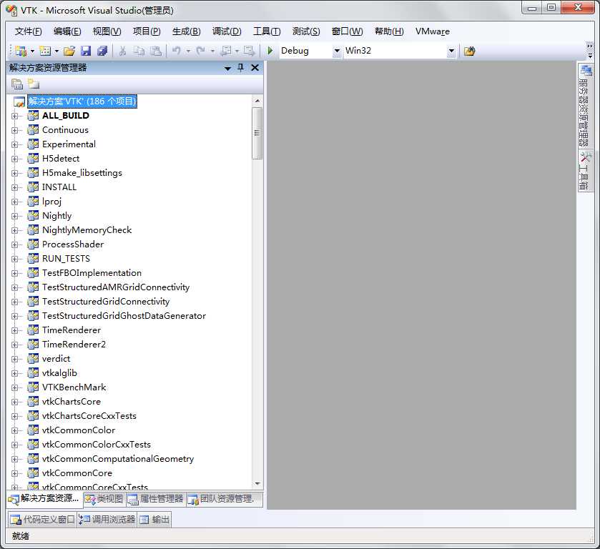Click the verdict project icon

[34, 358]
